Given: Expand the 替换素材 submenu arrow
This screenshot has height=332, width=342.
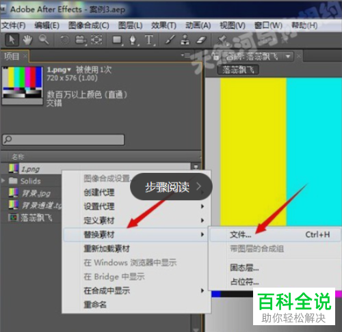Looking at the screenshot, I should coord(202,234).
